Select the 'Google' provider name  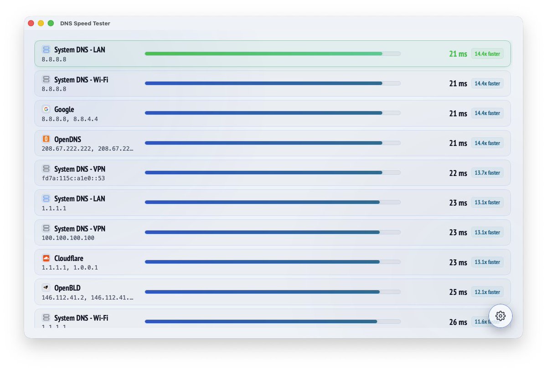point(64,110)
